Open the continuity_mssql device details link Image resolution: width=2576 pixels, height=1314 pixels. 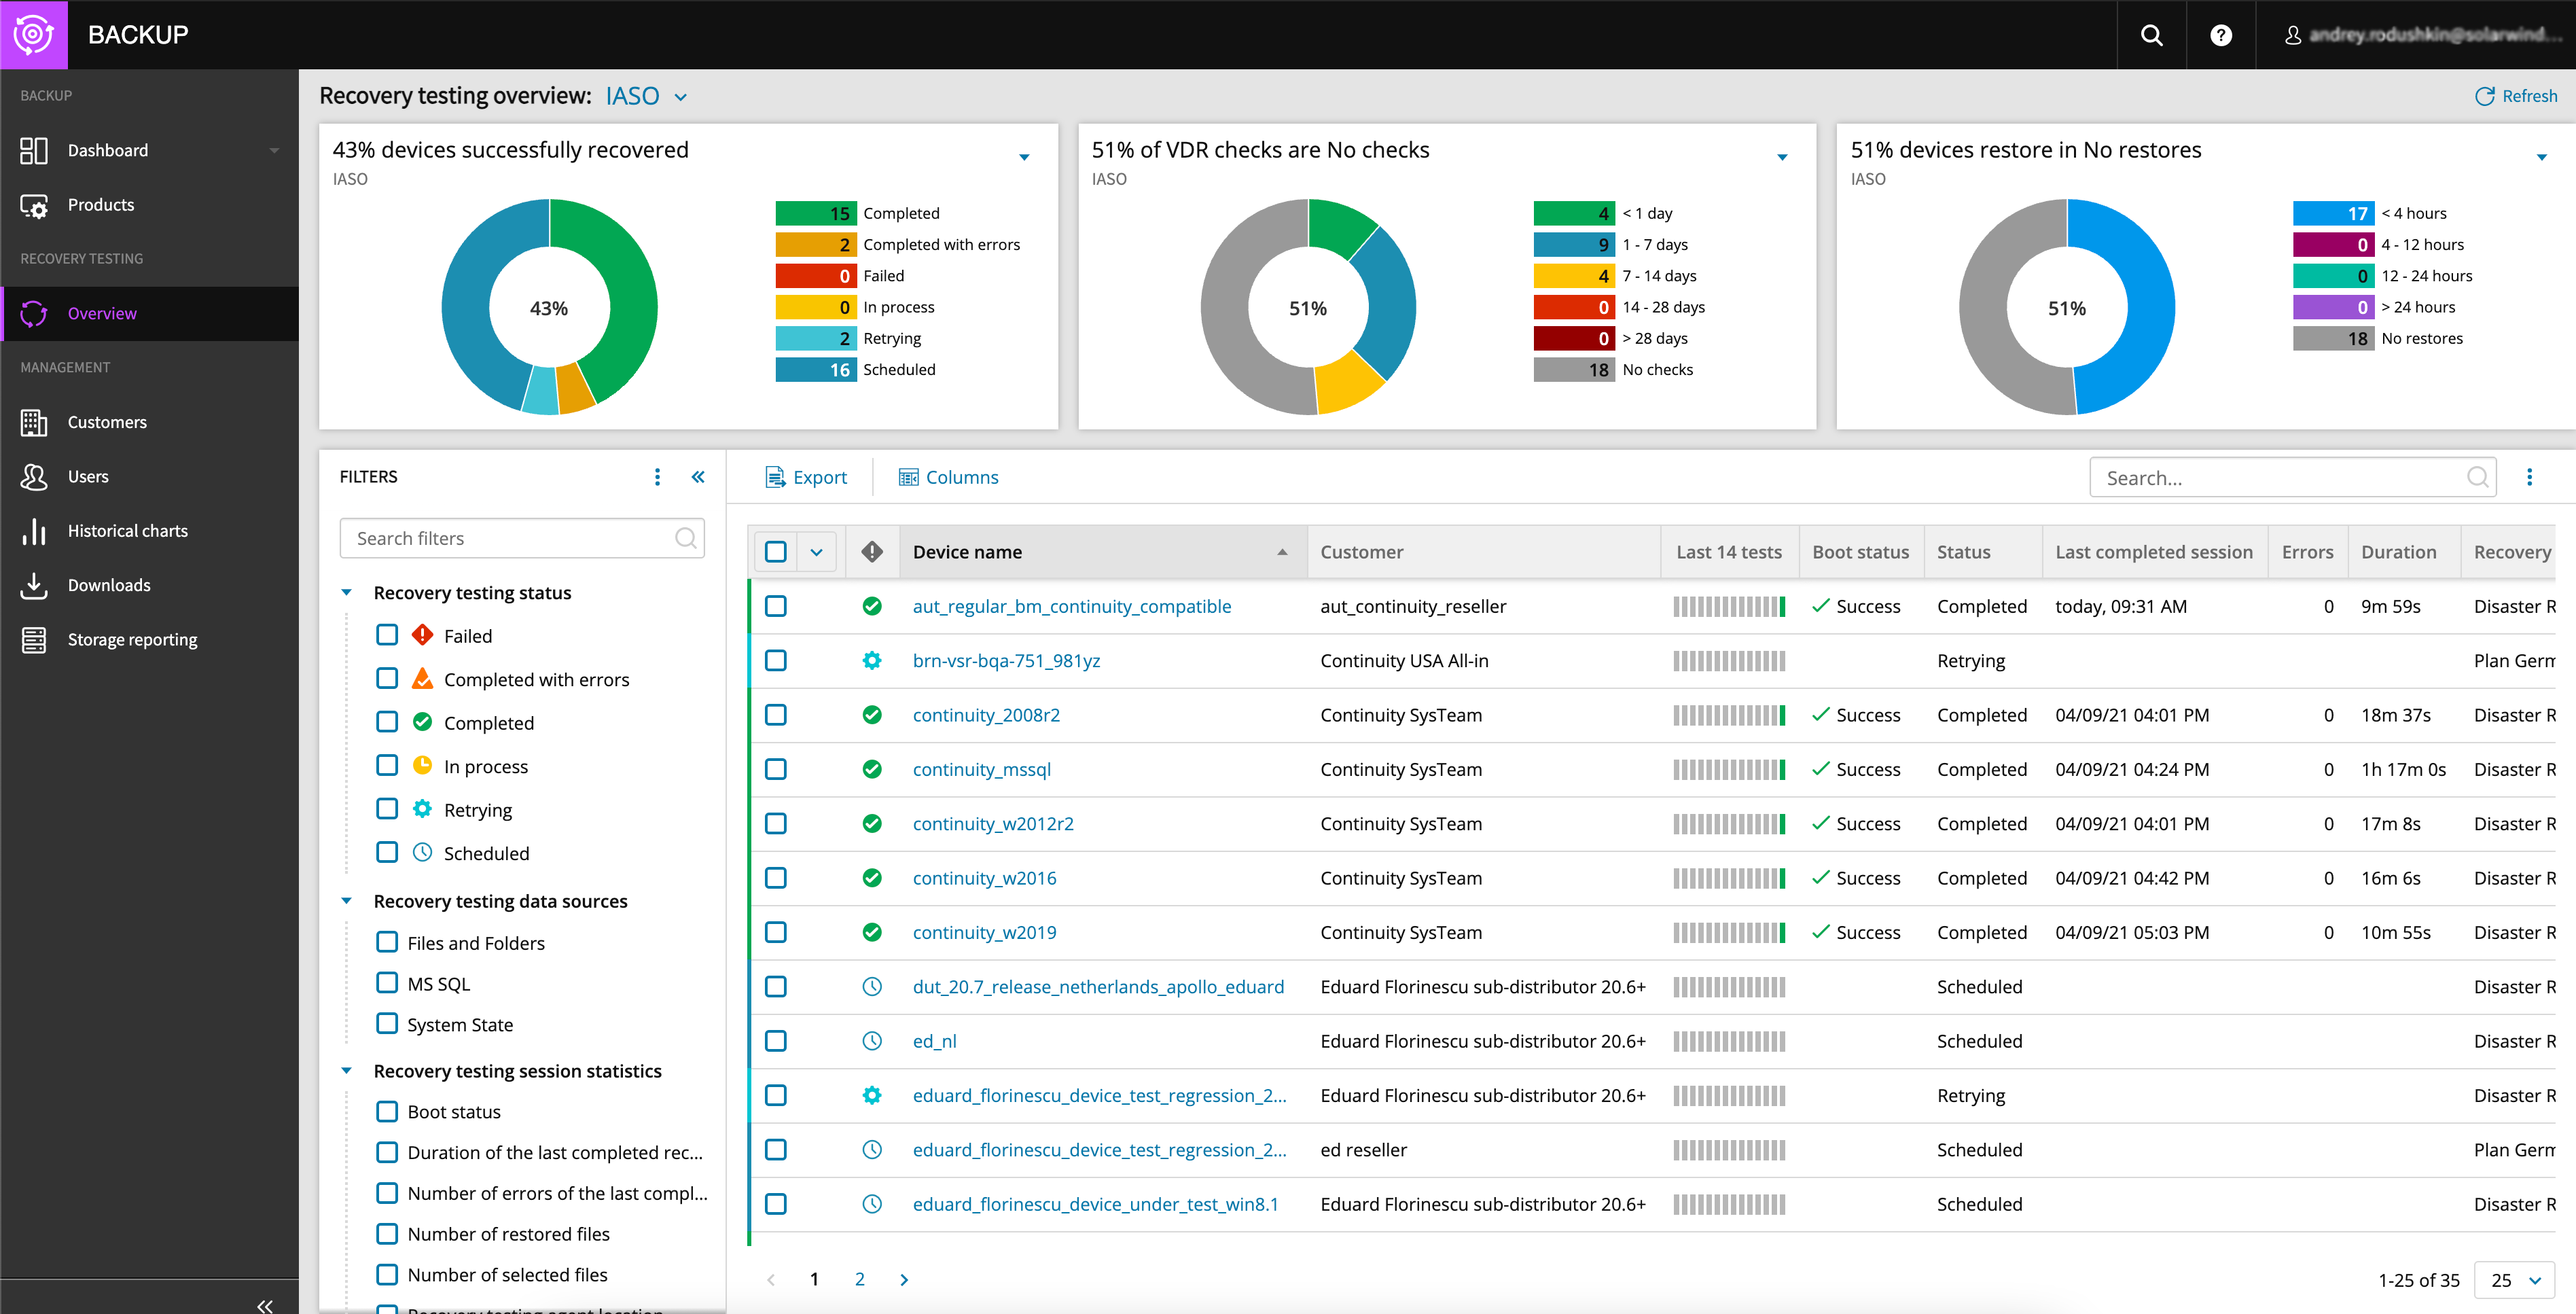(x=982, y=769)
